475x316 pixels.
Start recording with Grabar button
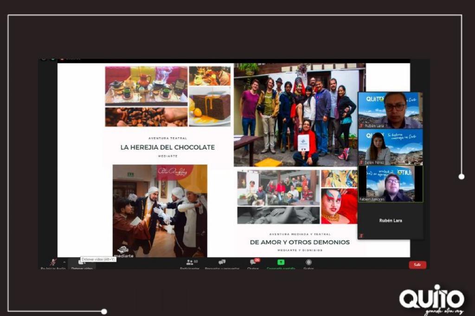point(308,263)
